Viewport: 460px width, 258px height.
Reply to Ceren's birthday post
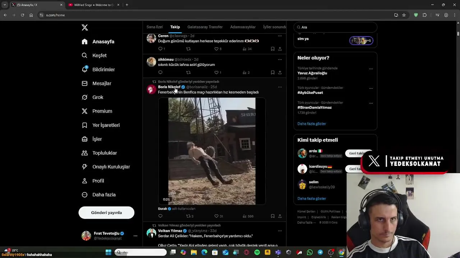click(x=160, y=49)
